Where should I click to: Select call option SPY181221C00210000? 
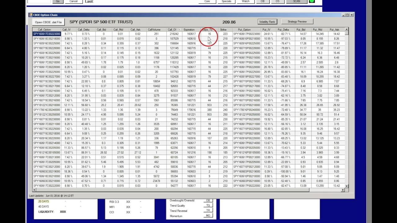click(x=47, y=105)
